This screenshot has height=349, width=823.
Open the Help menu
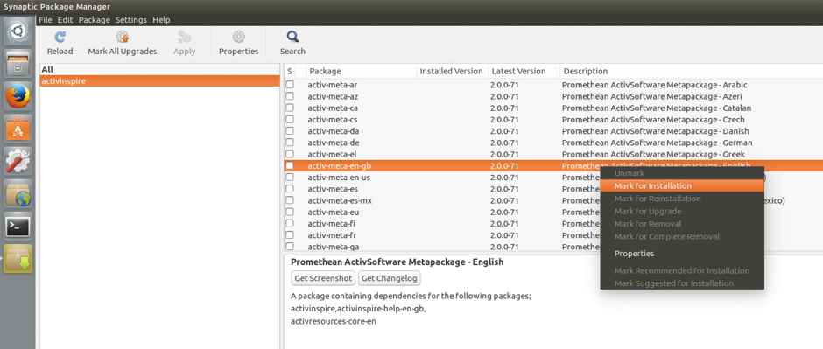point(161,20)
